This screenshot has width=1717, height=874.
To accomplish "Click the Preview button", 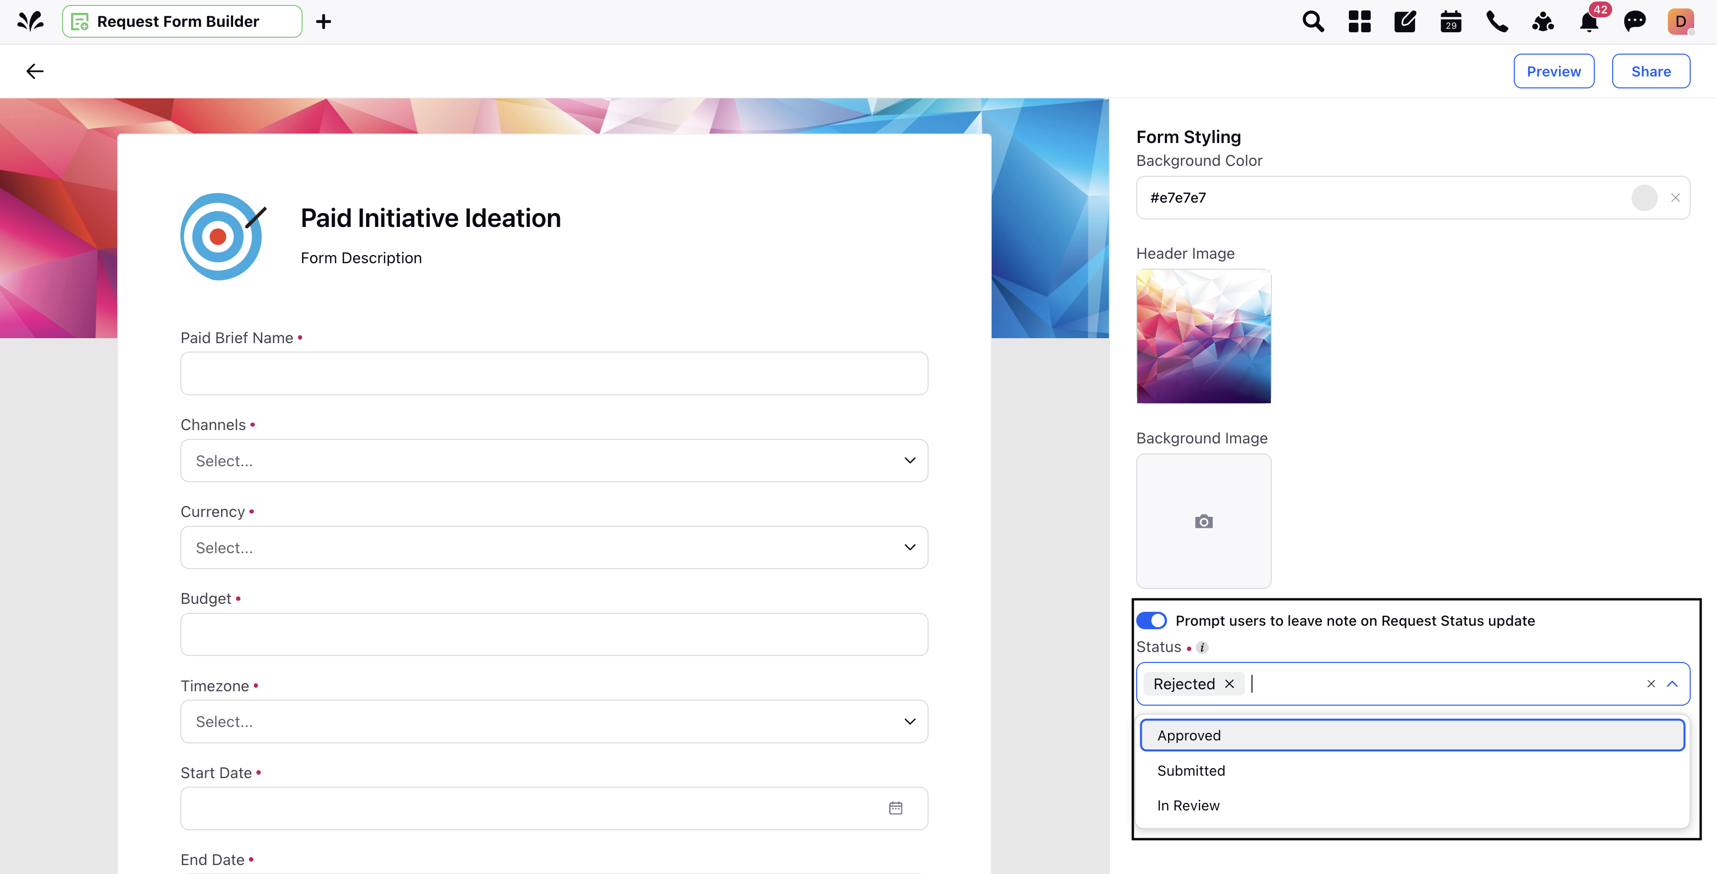I will pyautogui.click(x=1554, y=72).
